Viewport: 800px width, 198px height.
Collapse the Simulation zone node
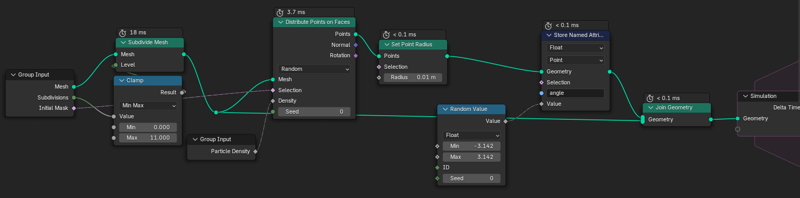pyautogui.click(x=745, y=96)
